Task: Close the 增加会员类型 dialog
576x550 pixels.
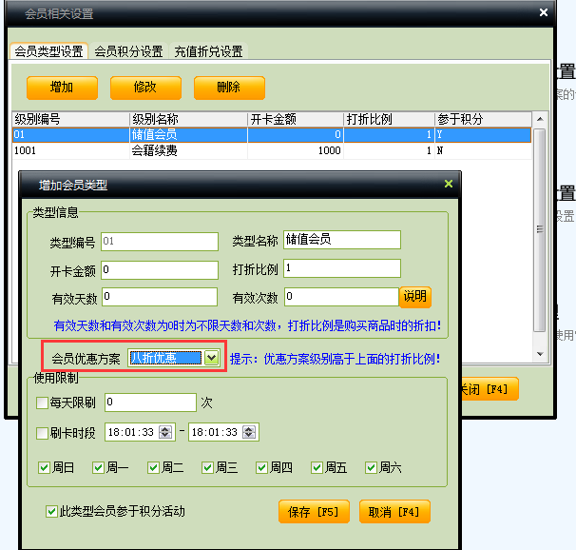Action: (x=448, y=184)
